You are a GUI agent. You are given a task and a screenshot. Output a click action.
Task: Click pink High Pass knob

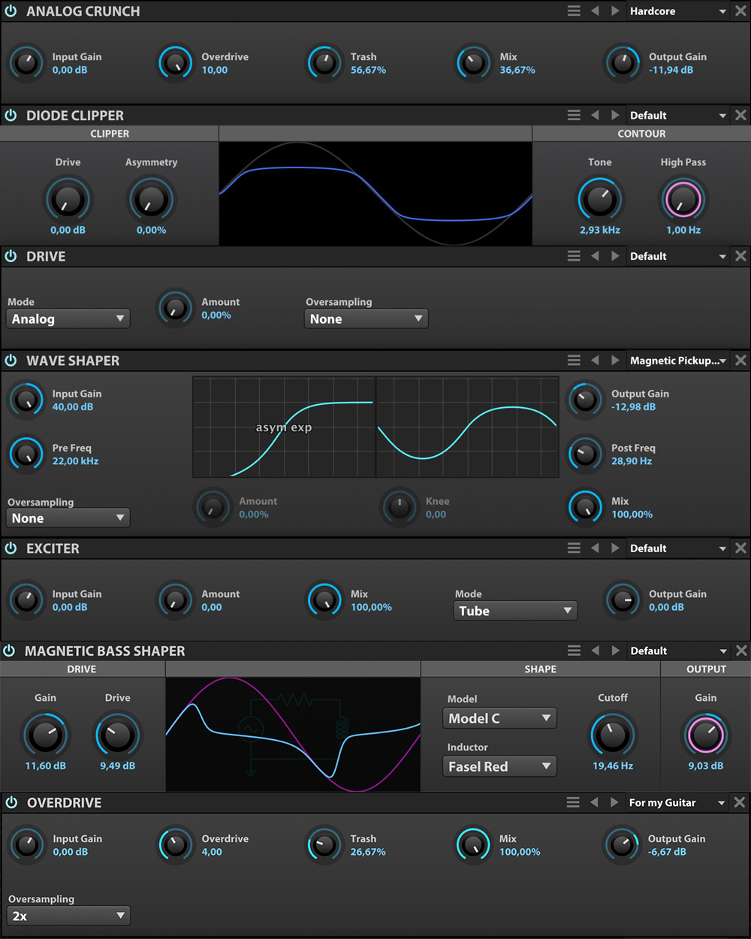683,200
